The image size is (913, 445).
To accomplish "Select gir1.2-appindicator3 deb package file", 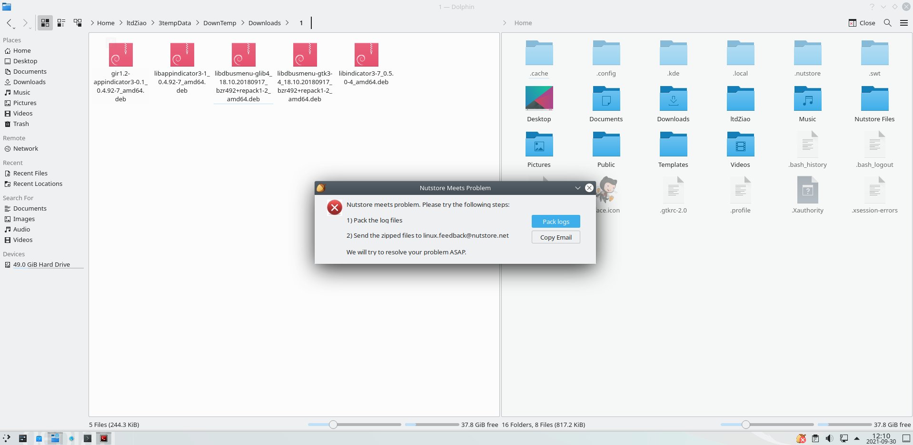I will (x=120, y=71).
